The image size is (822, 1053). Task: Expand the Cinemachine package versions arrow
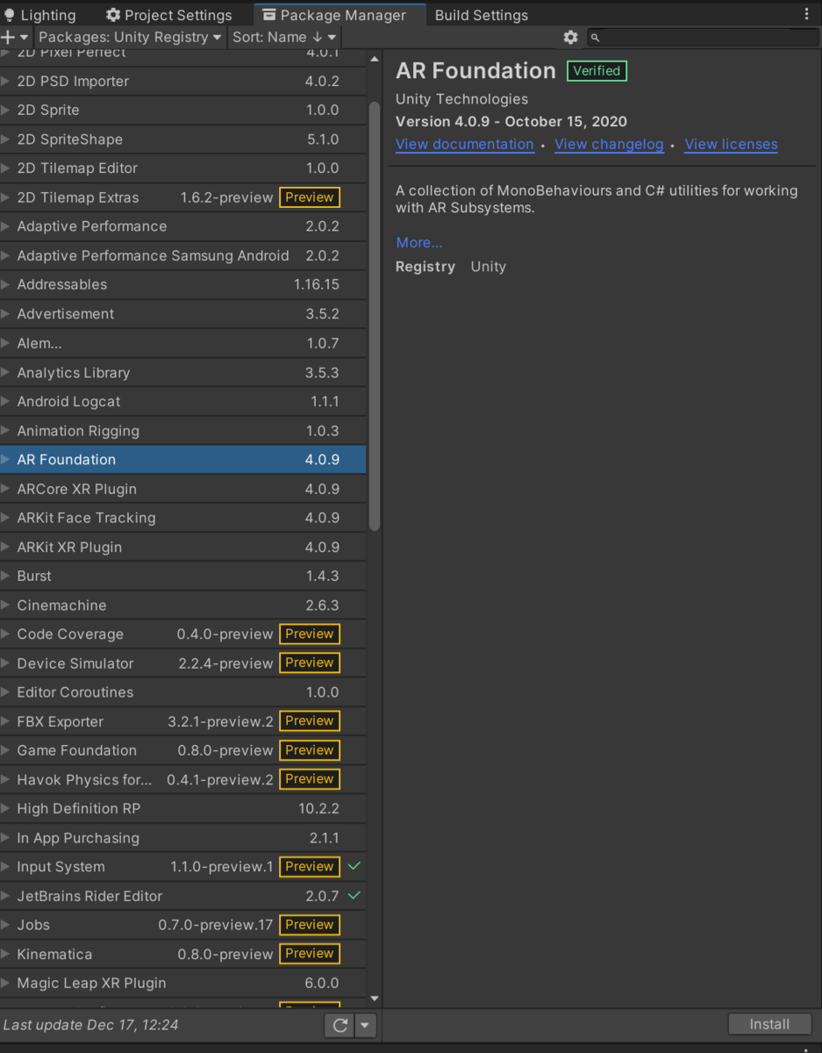6,605
